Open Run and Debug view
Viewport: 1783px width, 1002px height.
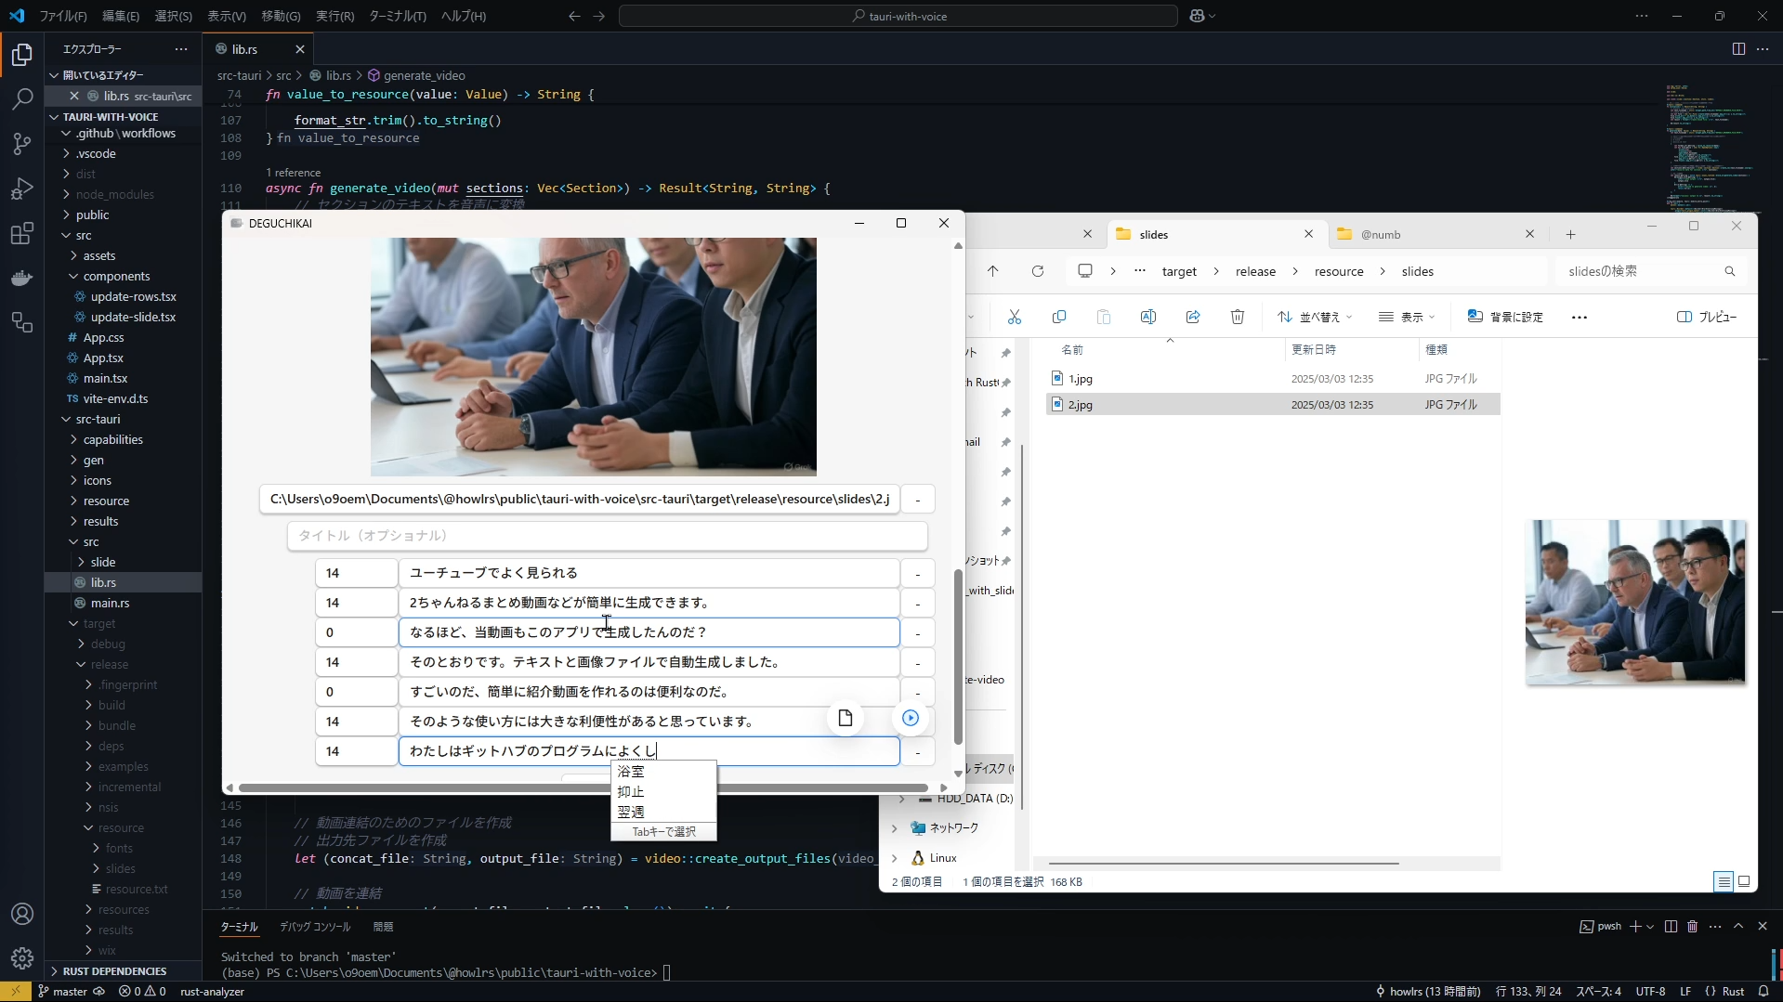21,189
